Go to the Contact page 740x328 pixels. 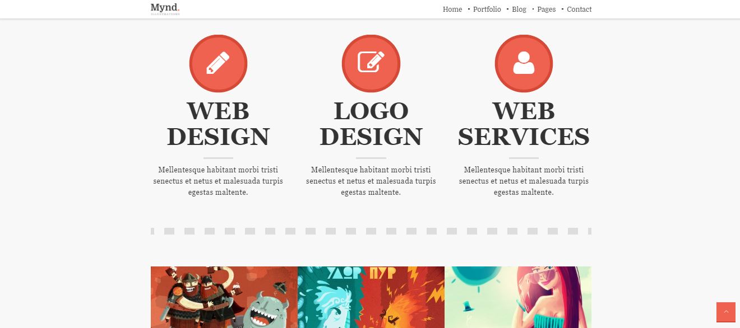(579, 10)
